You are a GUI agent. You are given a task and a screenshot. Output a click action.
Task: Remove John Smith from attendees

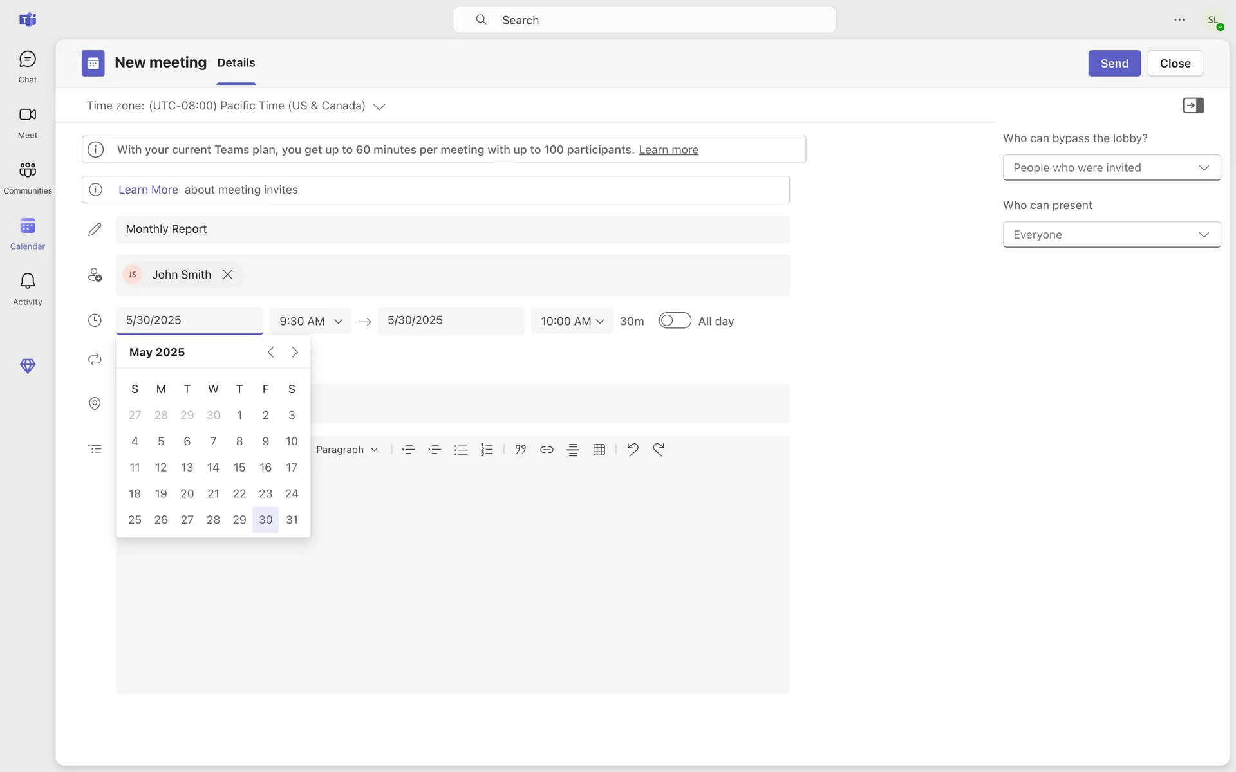[x=228, y=275]
